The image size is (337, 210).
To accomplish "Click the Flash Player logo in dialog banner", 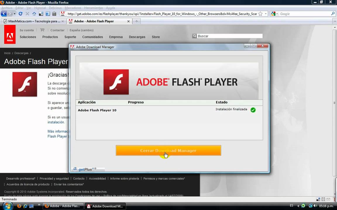I will pyautogui.click(x=116, y=82).
